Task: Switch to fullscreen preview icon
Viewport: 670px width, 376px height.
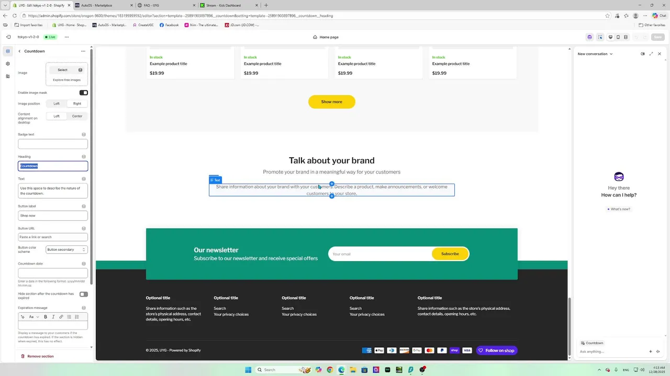Action: coord(626,37)
